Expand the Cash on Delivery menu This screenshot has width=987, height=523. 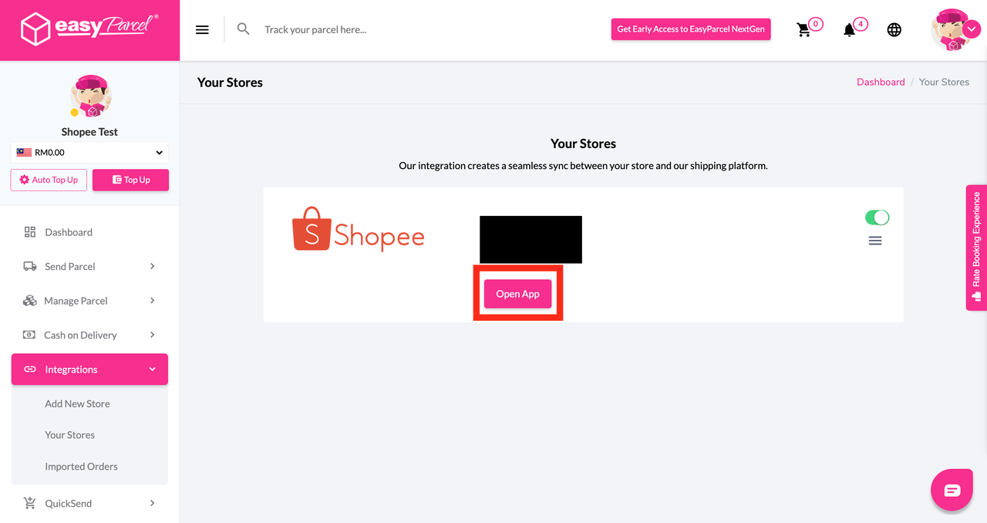89,335
